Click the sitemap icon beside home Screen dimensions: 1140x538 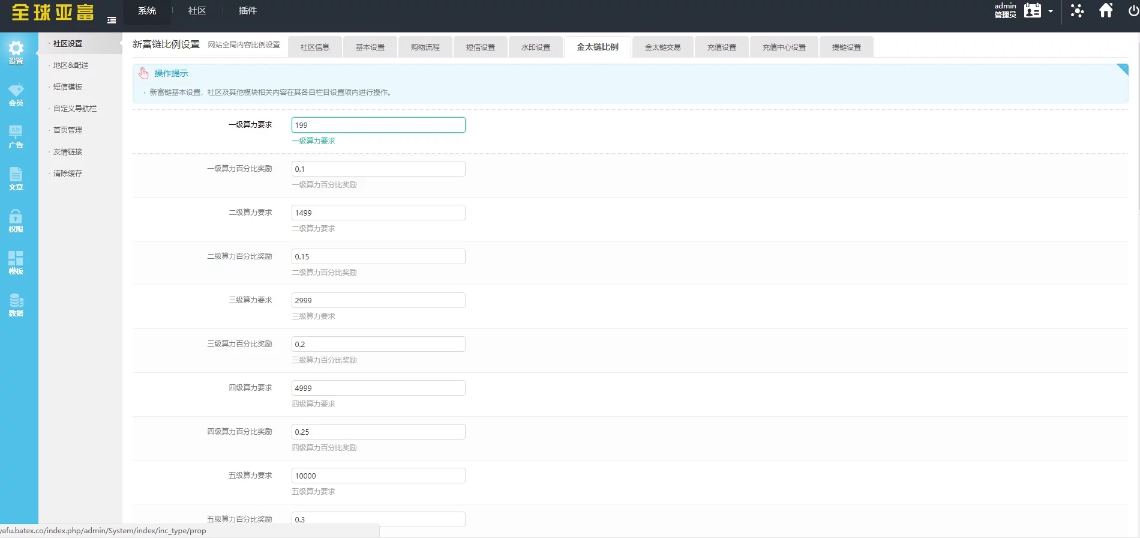point(1077,11)
